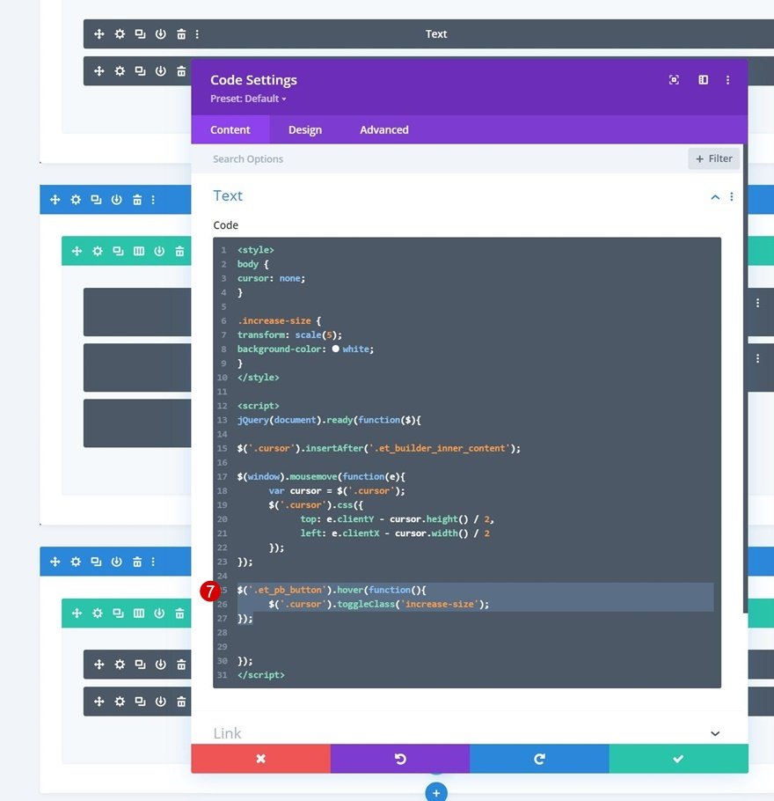Open settings gear of the top Text module

point(120,33)
